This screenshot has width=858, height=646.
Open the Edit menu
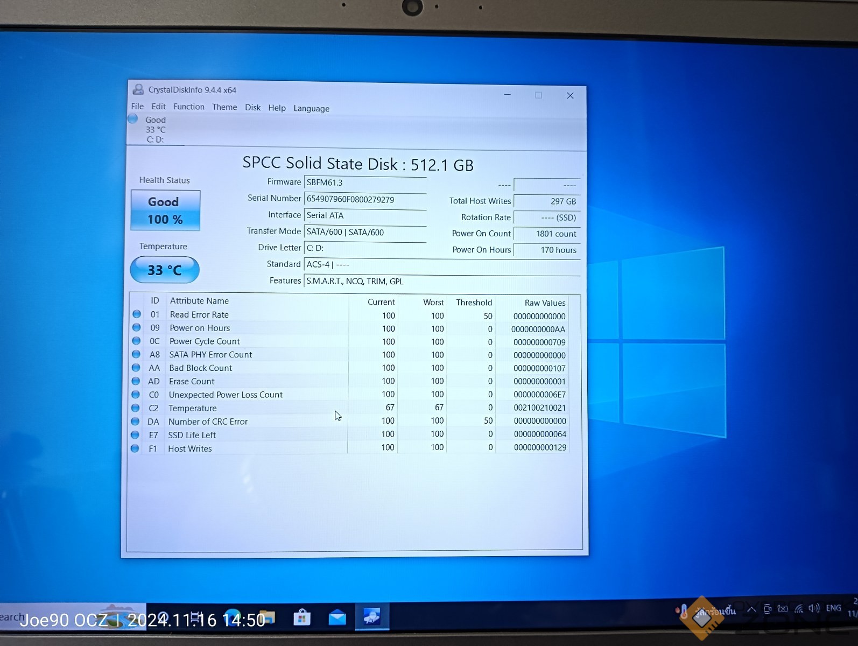coord(158,107)
